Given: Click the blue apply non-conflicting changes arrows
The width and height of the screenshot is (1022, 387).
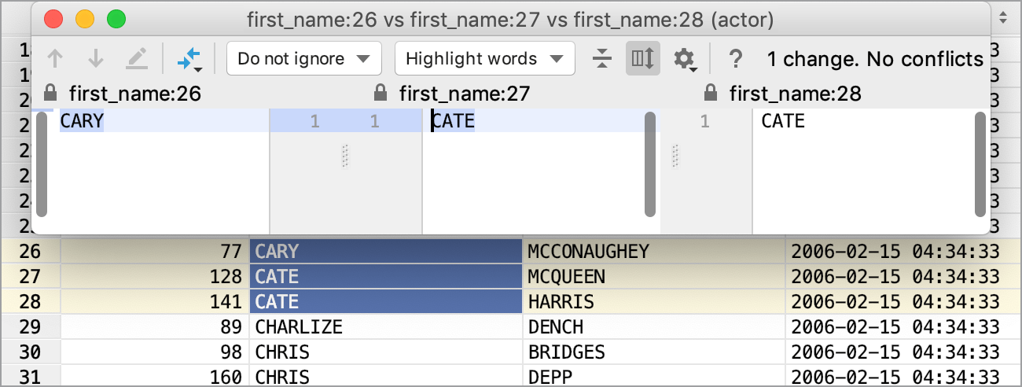Looking at the screenshot, I should [x=189, y=58].
